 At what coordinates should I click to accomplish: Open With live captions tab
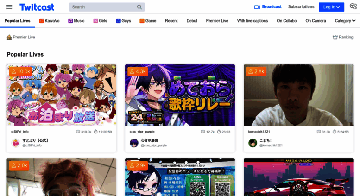pyautogui.click(x=253, y=21)
